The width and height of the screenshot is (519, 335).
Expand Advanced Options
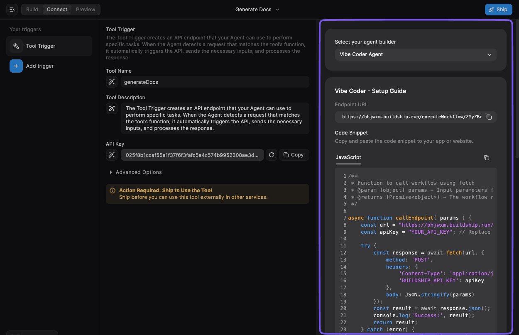click(135, 172)
